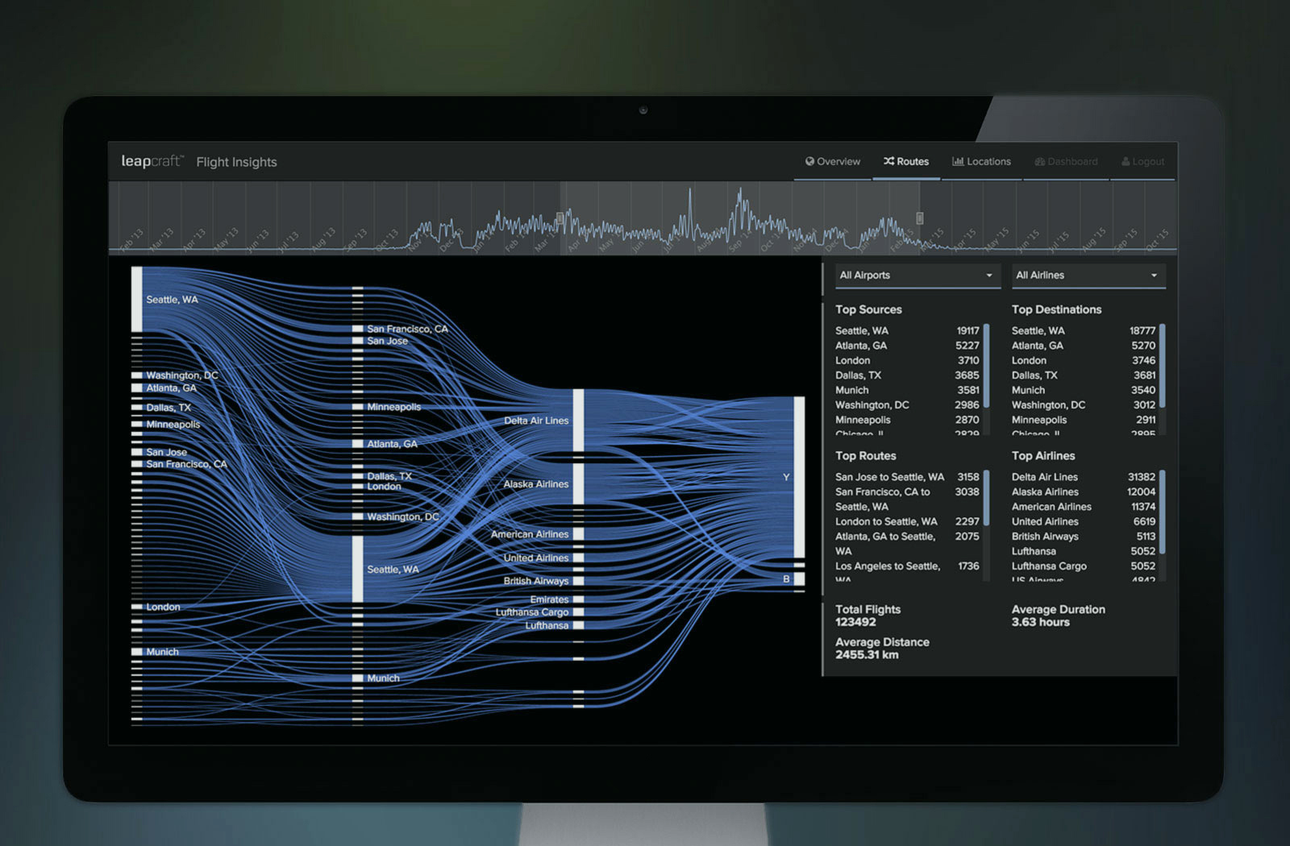Click the globe icon beside Overview
The width and height of the screenshot is (1290, 846).
click(x=809, y=161)
